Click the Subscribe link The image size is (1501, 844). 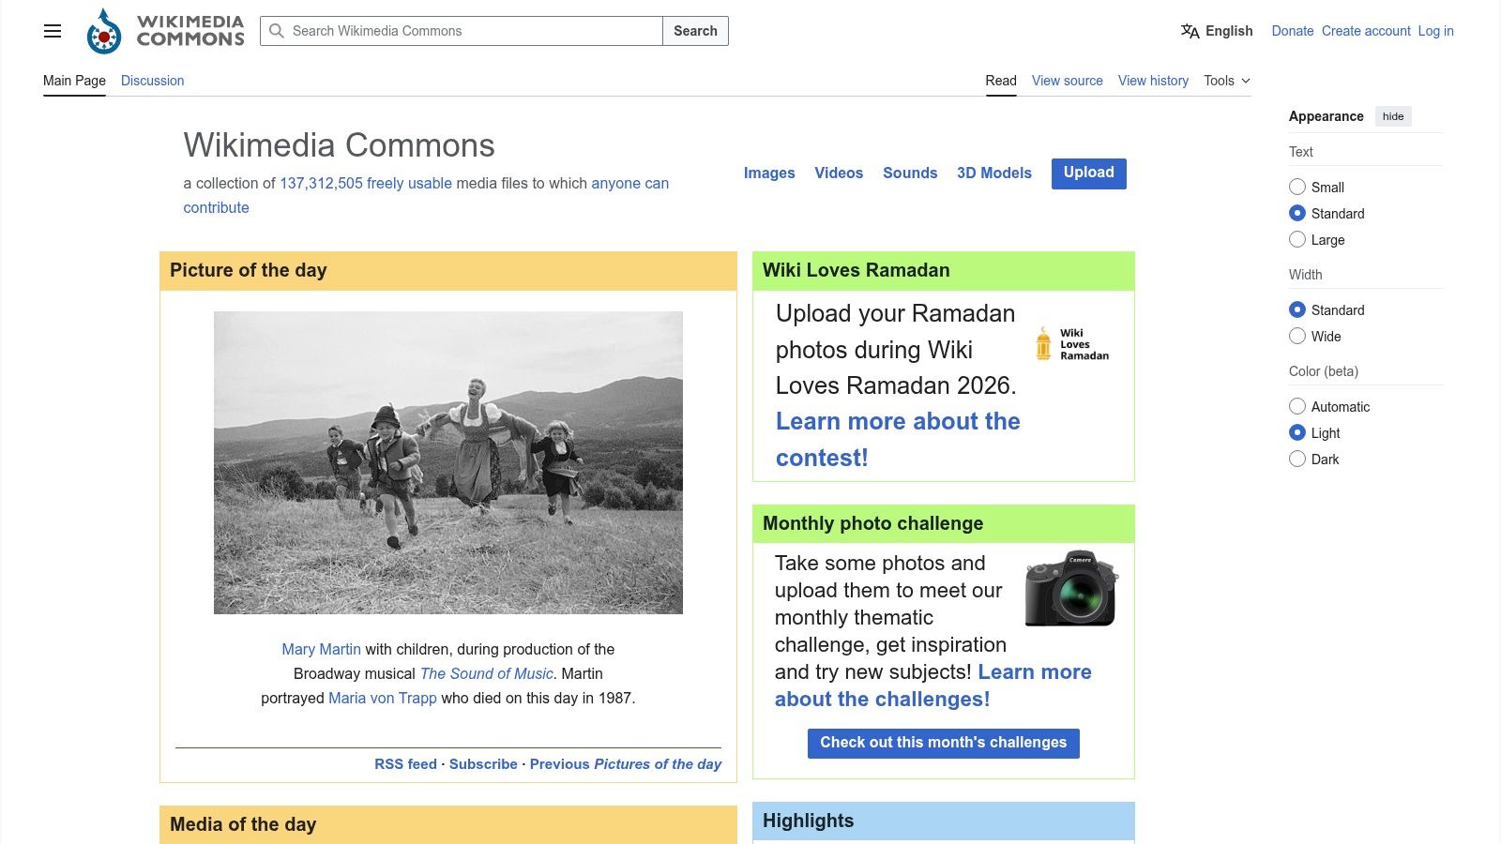click(x=483, y=764)
